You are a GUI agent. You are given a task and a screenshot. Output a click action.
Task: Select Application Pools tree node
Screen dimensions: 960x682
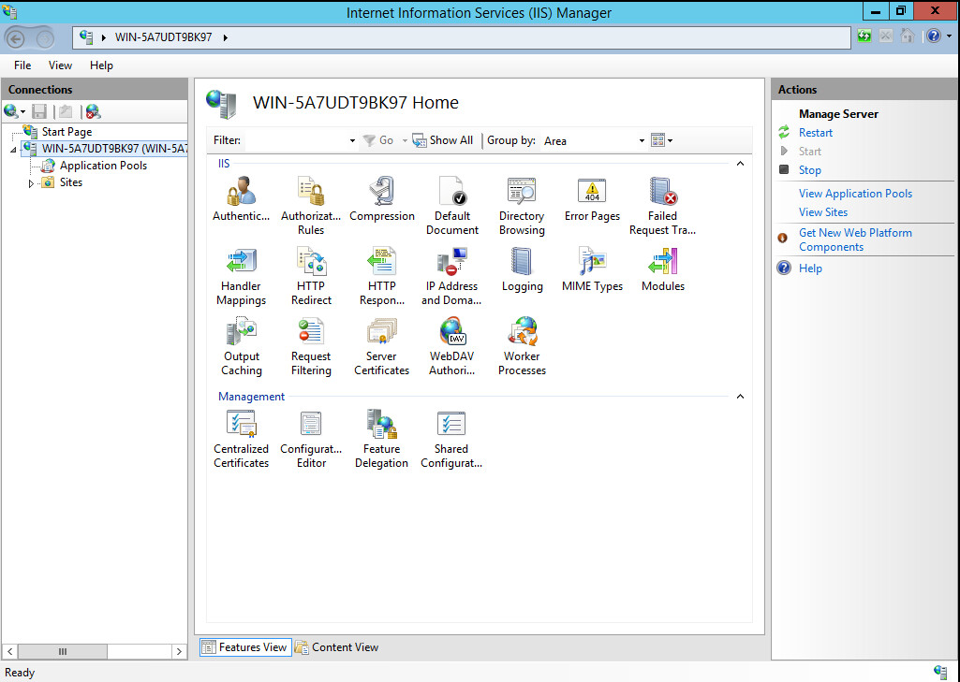point(103,166)
